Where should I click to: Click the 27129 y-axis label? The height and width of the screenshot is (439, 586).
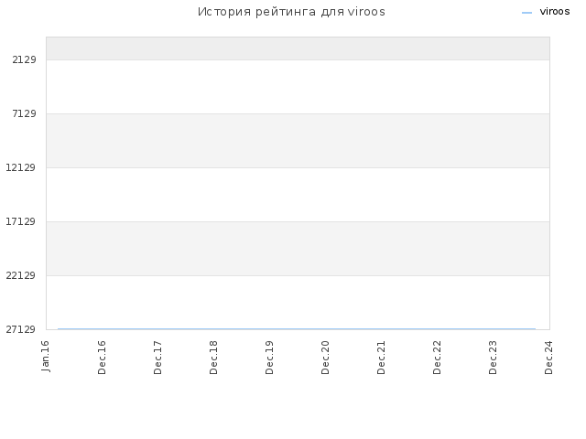(20, 329)
